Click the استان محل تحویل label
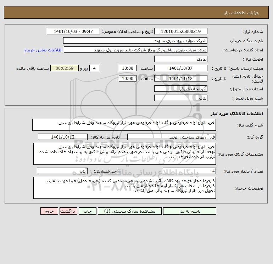 246,89
